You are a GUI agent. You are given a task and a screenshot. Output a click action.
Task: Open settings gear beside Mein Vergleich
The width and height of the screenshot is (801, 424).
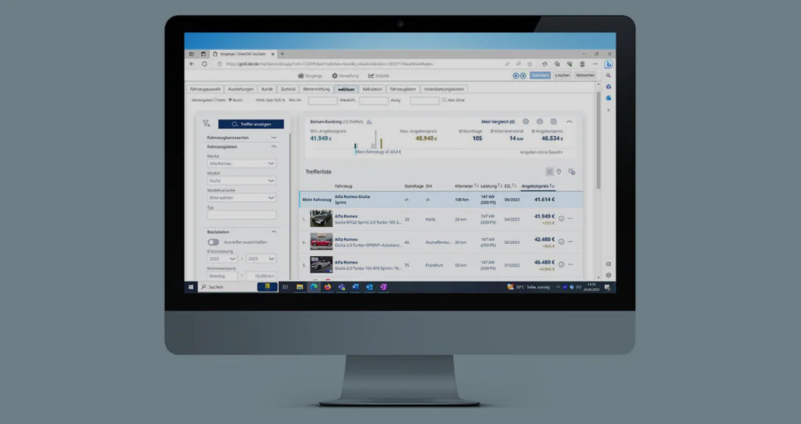(x=526, y=121)
